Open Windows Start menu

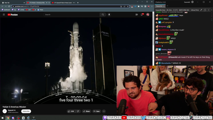2,118
